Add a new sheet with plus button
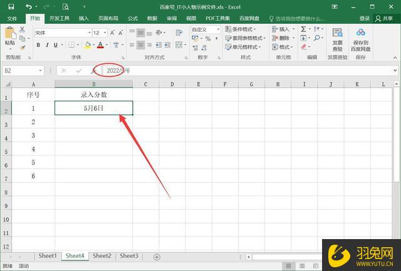401x271 pixels. tap(157, 257)
